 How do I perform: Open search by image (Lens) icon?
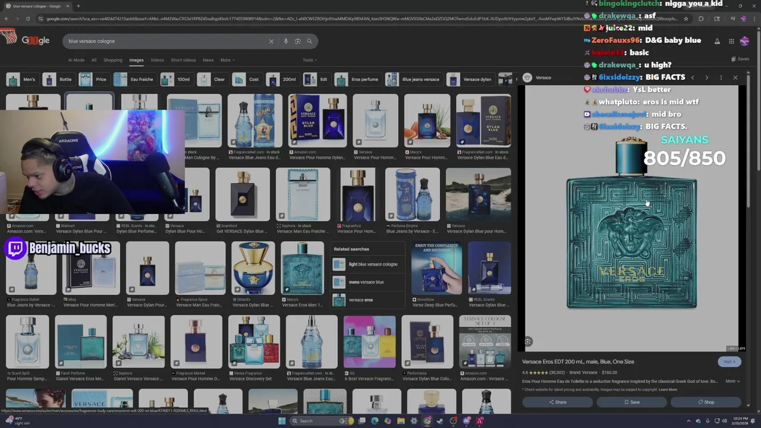coord(298,41)
